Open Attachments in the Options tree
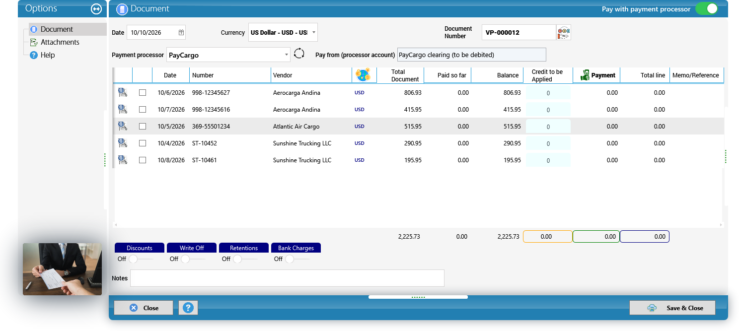 coord(60,42)
